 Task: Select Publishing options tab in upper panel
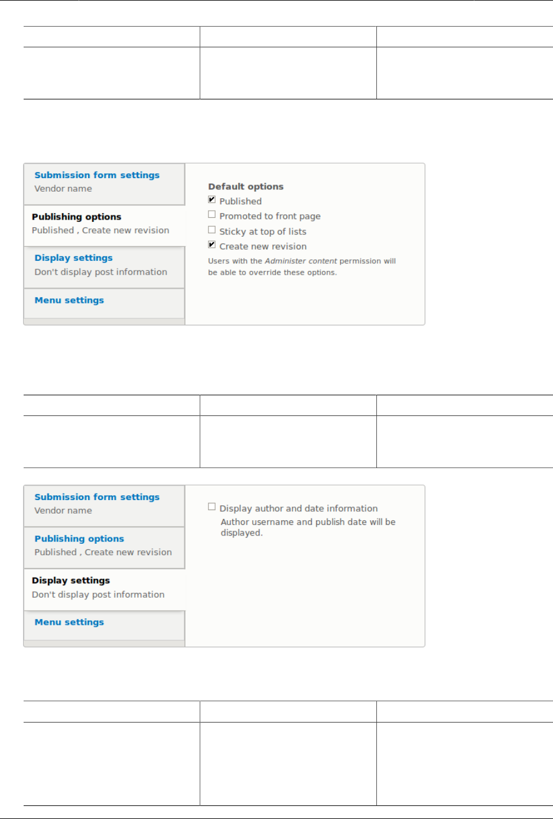pos(76,217)
